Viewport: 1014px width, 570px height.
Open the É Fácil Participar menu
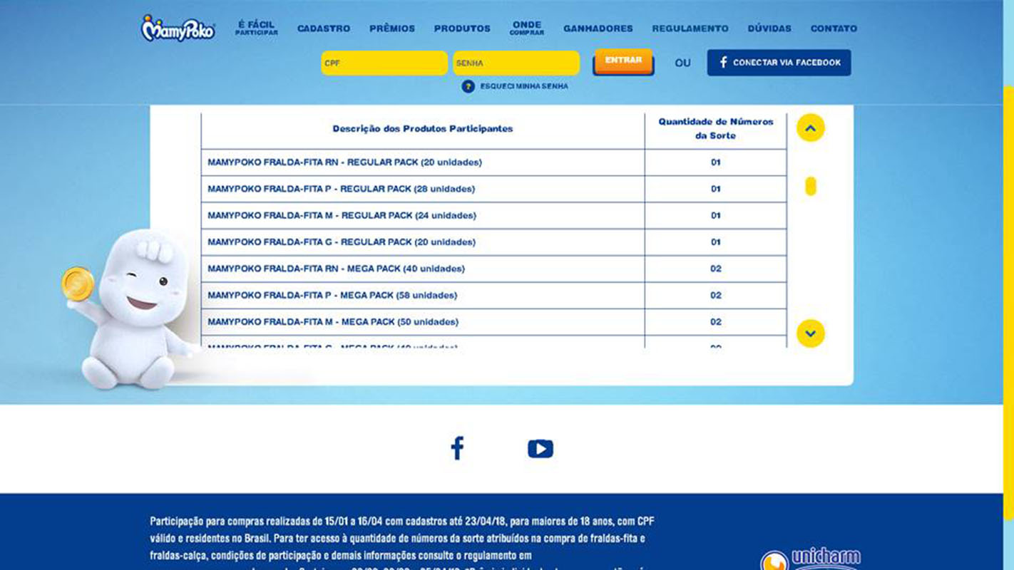click(257, 28)
